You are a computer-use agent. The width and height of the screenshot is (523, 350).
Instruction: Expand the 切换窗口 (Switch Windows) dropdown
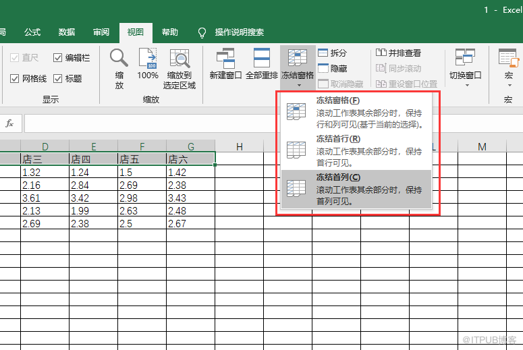pos(465,67)
